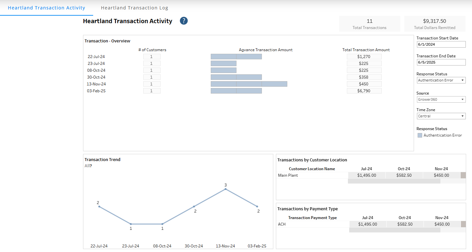
Task: Click the 08-Oct-24 trend line data point
Action: pyautogui.click(x=162, y=224)
